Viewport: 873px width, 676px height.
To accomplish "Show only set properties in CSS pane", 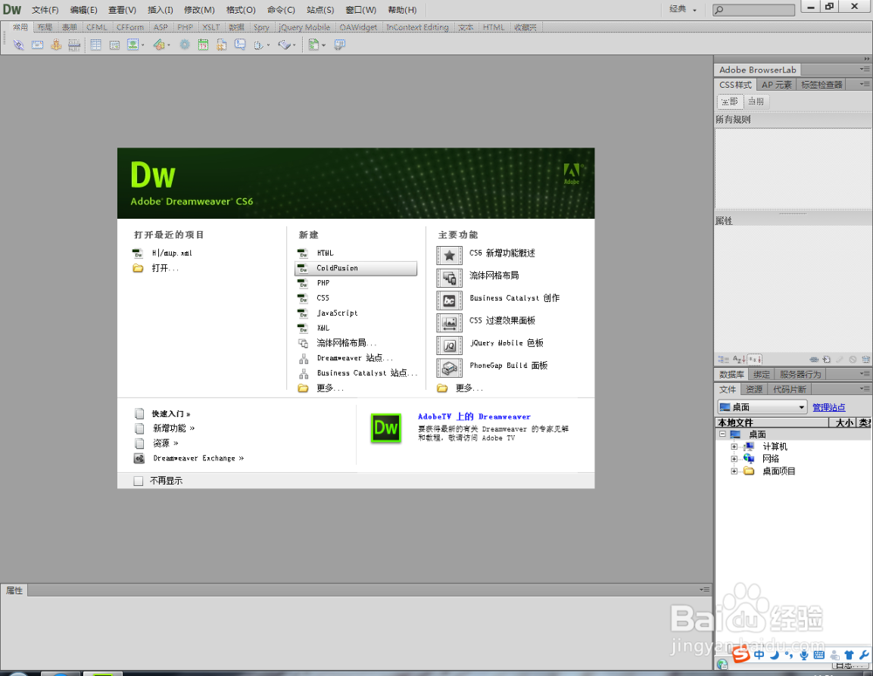I will (x=754, y=359).
